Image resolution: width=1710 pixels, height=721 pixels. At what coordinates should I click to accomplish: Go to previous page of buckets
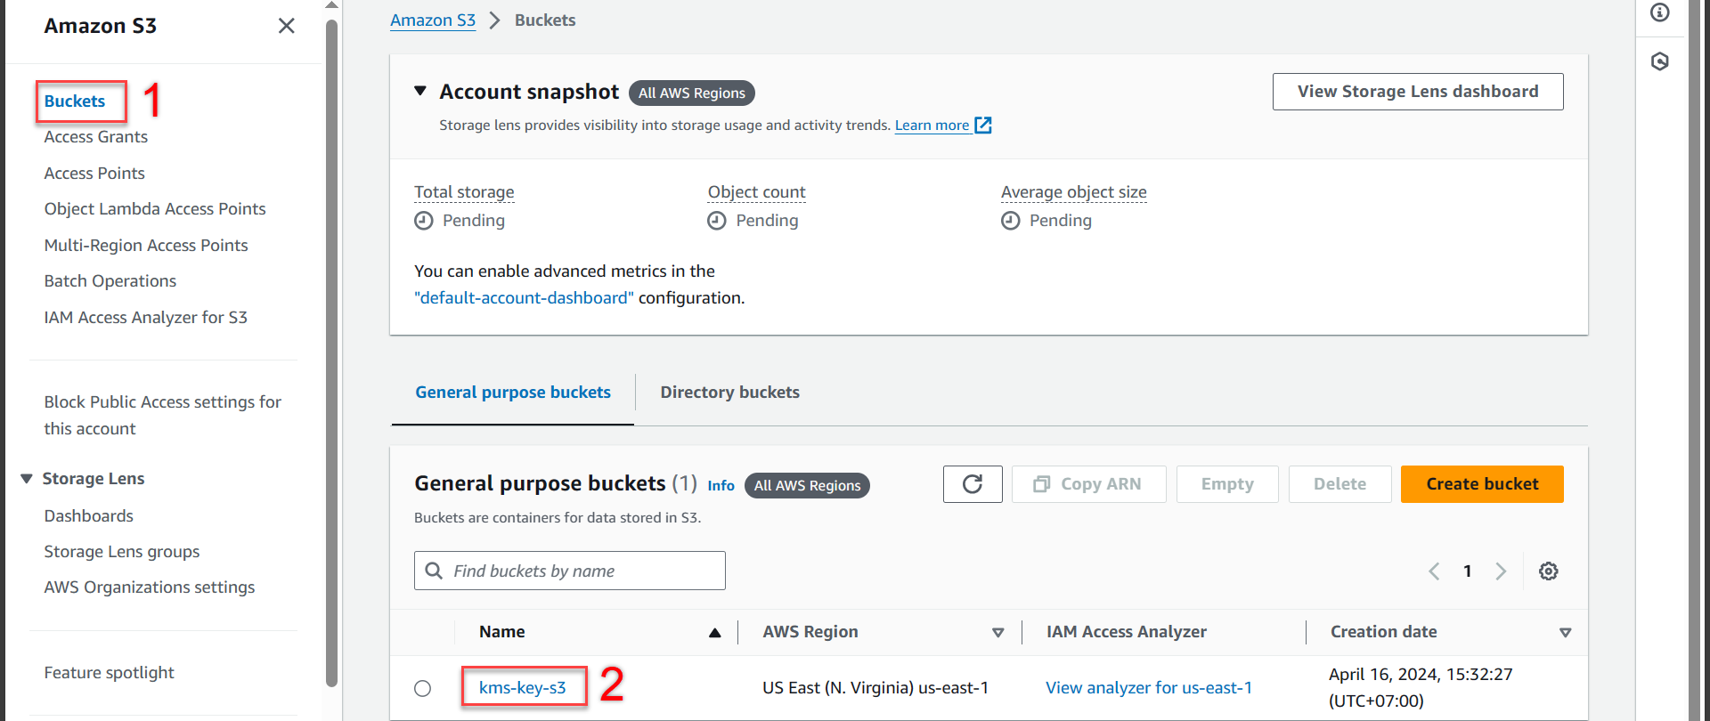click(1434, 571)
